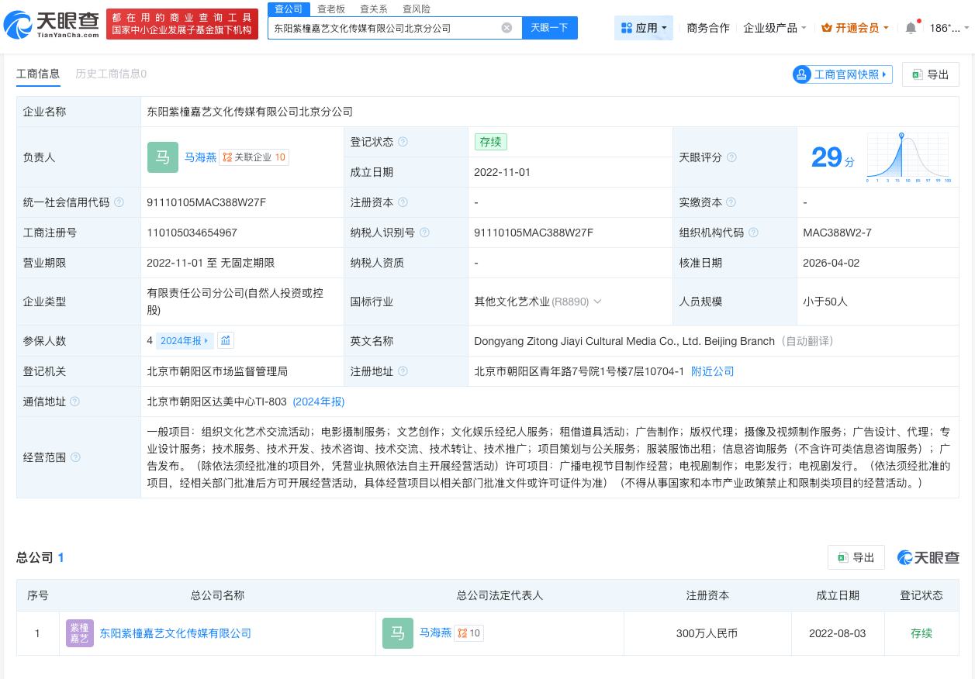Click the export icon in the 总公司 section
This screenshot has width=975, height=679.
click(842, 557)
